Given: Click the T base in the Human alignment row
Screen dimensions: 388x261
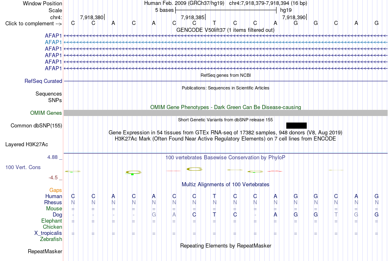Looking at the screenshot, I should tap(214, 196).
